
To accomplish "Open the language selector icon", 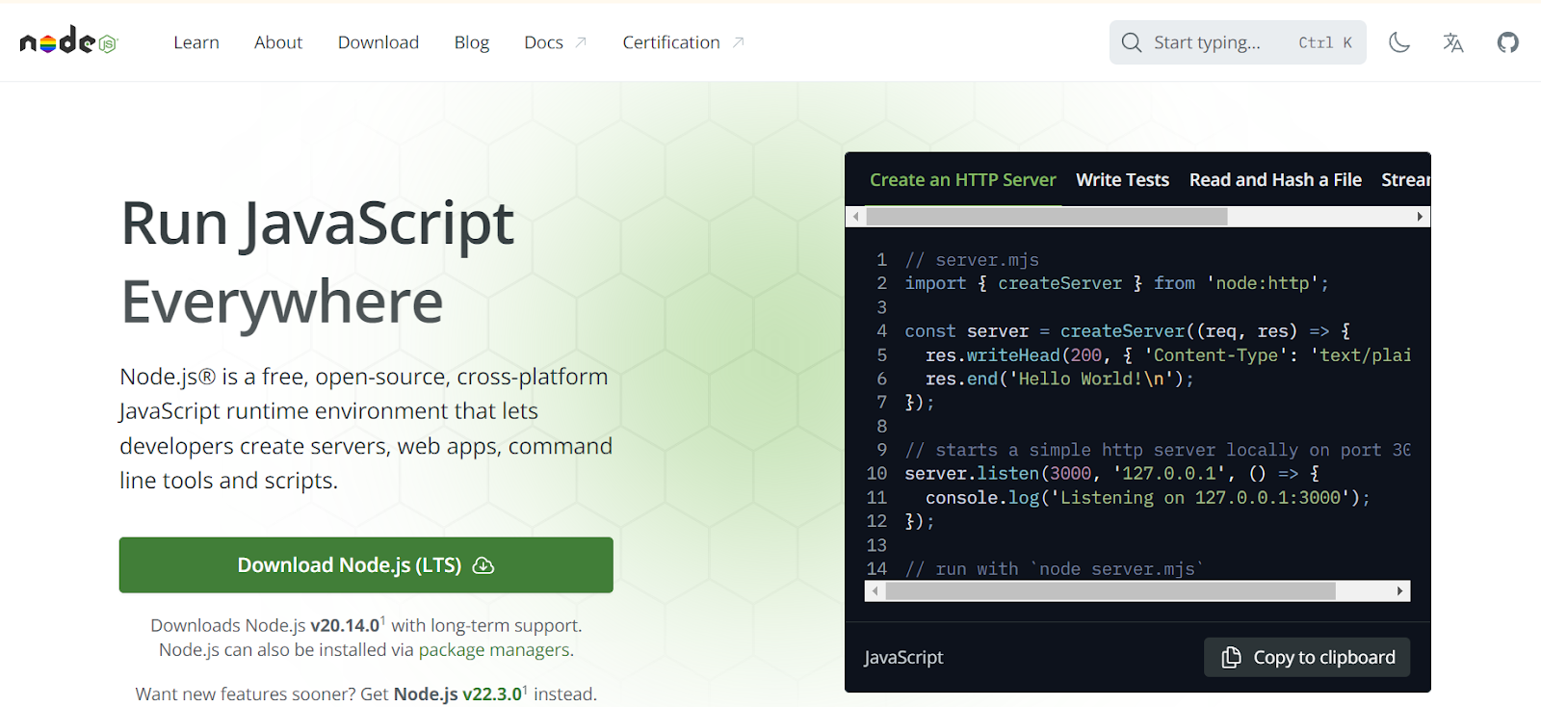I will 1453,42.
